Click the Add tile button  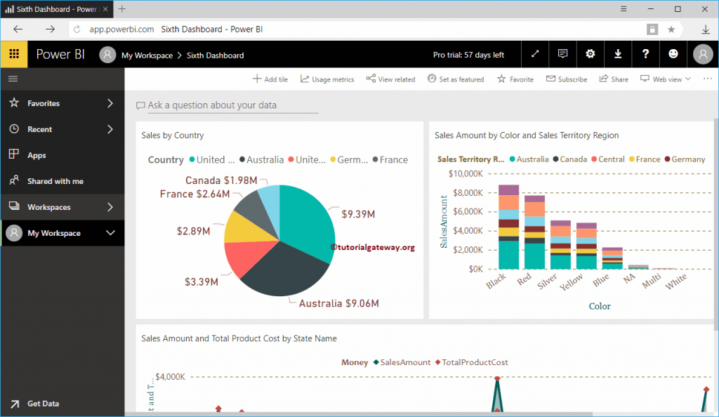pos(270,79)
